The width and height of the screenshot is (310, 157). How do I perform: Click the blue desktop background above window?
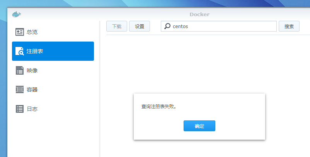point(155,4)
